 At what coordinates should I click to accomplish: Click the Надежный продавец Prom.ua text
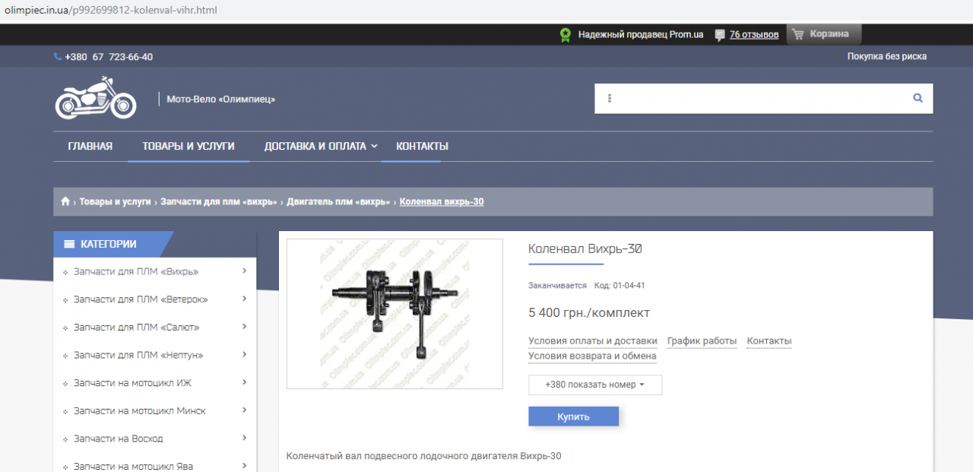tap(641, 34)
